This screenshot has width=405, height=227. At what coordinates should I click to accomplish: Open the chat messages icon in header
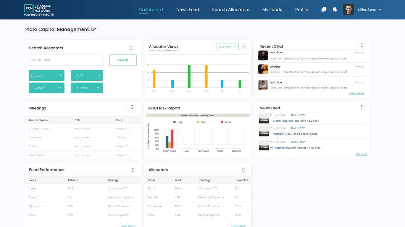coord(324,10)
